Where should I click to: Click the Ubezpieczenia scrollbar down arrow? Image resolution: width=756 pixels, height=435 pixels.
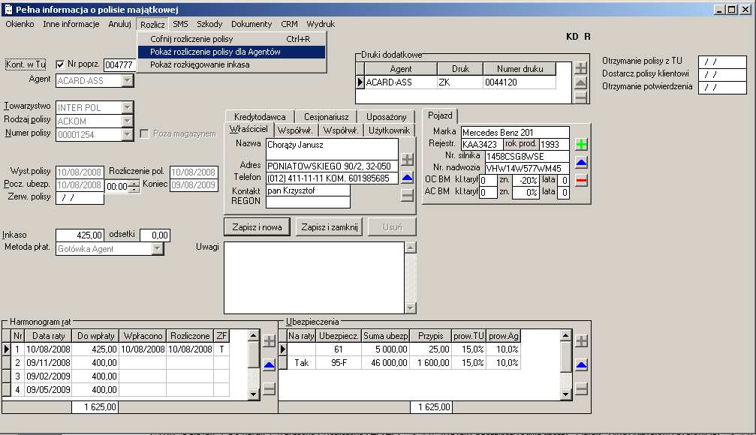click(566, 394)
